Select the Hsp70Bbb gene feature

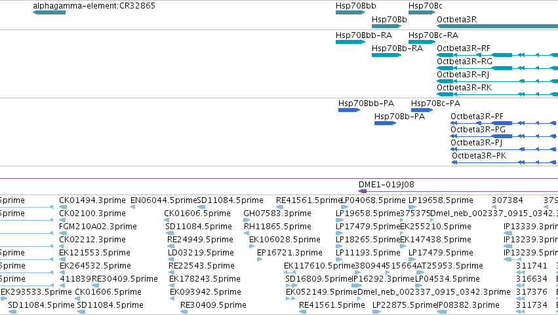pos(350,12)
